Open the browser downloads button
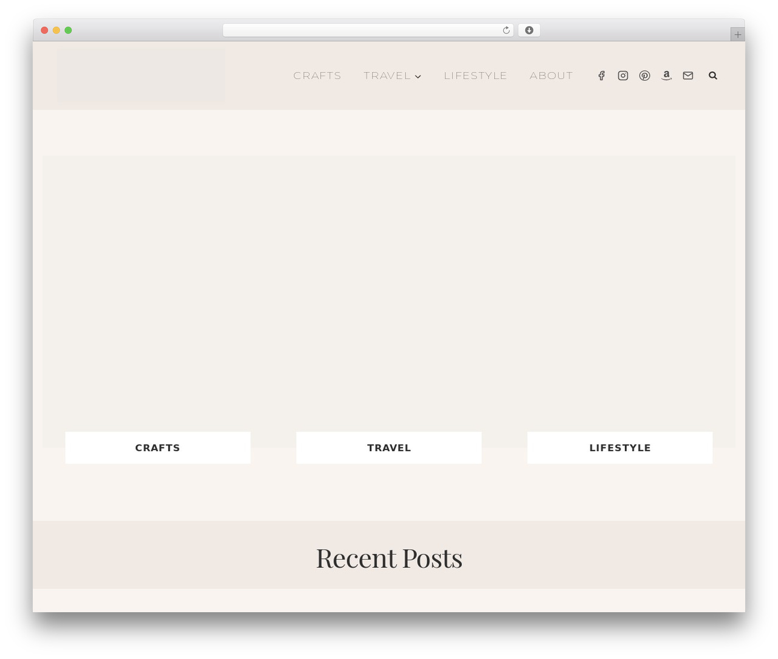The width and height of the screenshot is (778, 659). click(x=529, y=30)
